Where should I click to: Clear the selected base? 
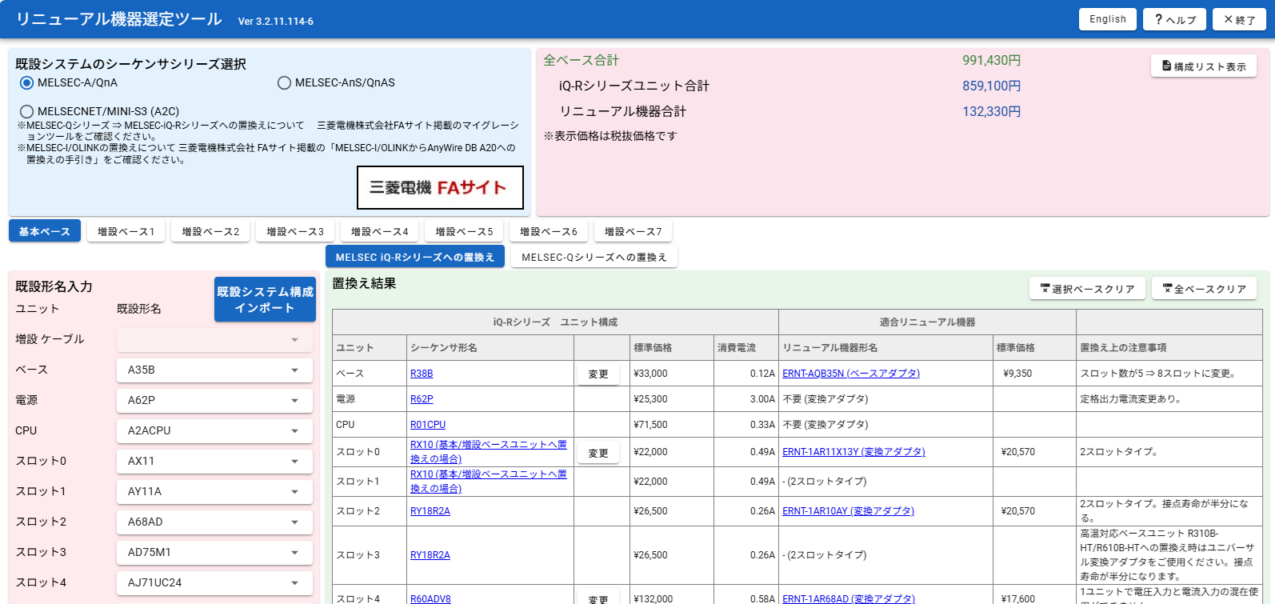click(x=1086, y=289)
